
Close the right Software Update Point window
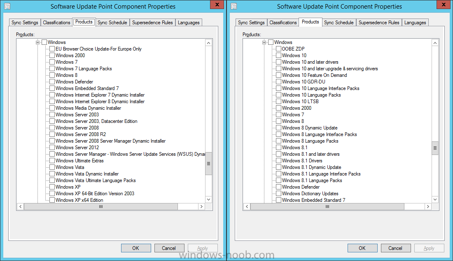point(444,5)
